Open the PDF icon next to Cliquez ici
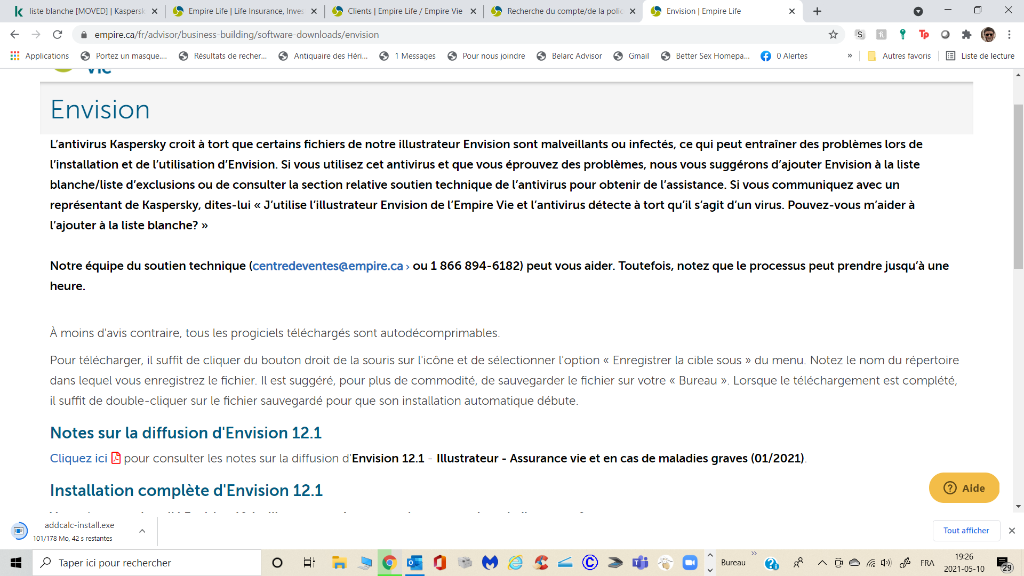The height and width of the screenshot is (576, 1024). 116,458
